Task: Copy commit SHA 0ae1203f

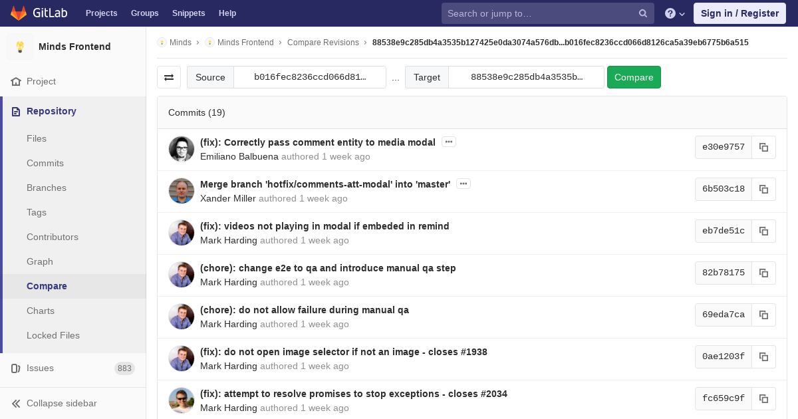Action: [763, 356]
